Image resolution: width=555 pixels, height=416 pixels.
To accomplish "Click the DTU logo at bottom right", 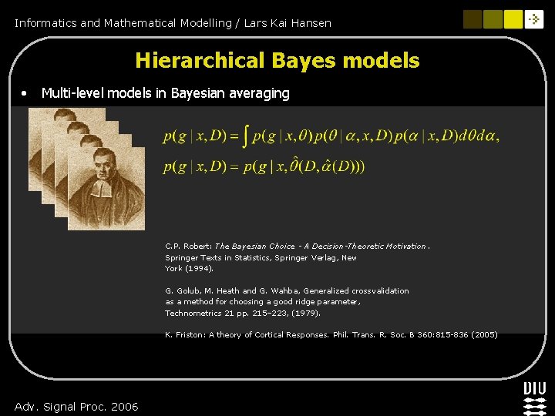I will 535,399.
